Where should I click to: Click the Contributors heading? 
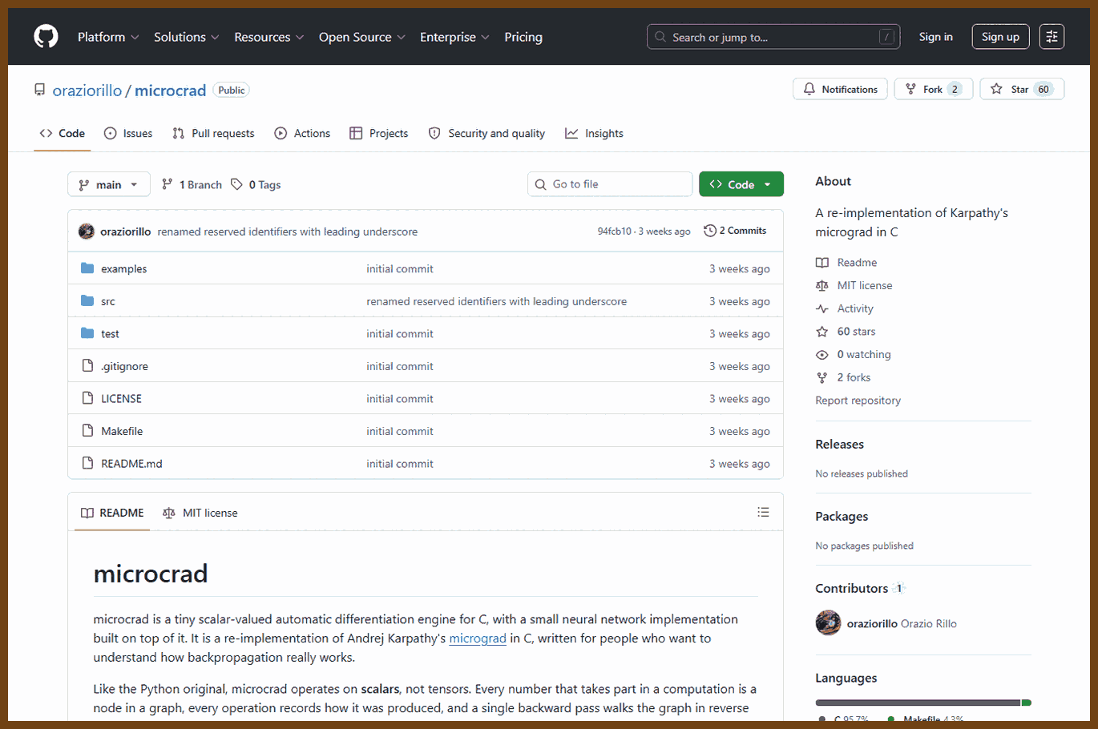click(851, 589)
